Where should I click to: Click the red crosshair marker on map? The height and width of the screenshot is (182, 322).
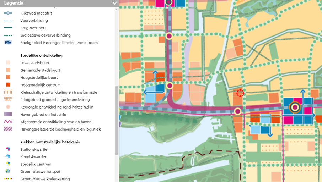tap(240, 93)
